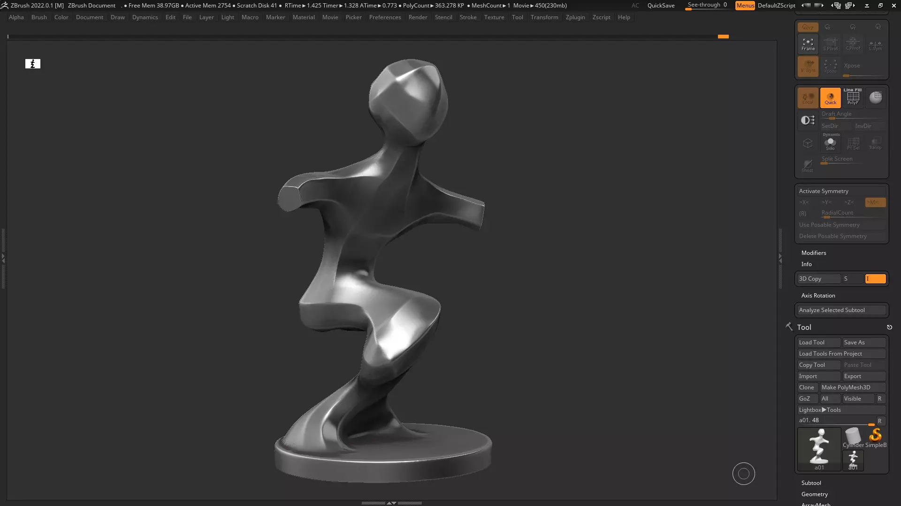Expand the Info section
901x506 pixels.
coord(806,264)
